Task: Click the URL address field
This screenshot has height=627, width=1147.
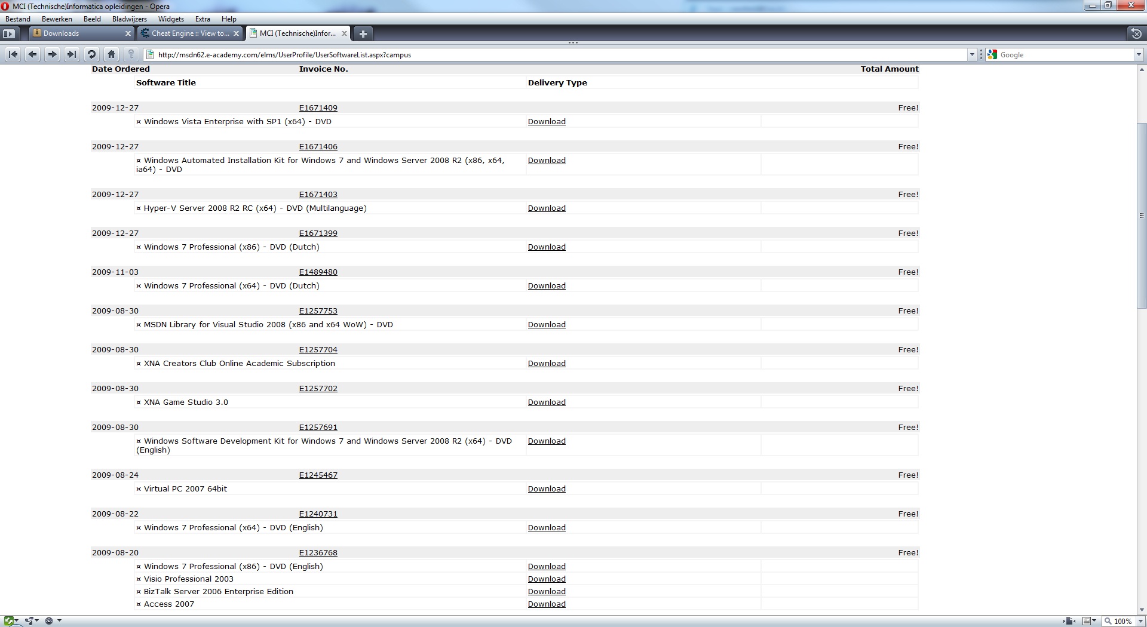Action: [x=562, y=54]
